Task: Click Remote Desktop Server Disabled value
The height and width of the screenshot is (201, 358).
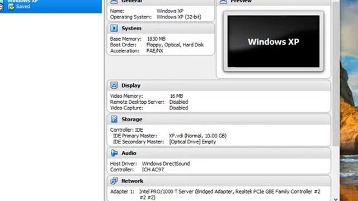Action: click(178, 102)
